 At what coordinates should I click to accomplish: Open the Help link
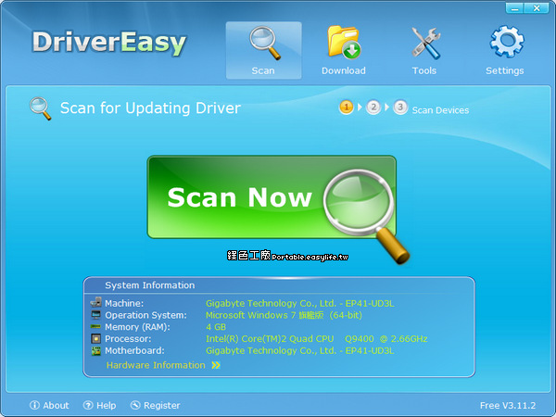click(106, 405)
